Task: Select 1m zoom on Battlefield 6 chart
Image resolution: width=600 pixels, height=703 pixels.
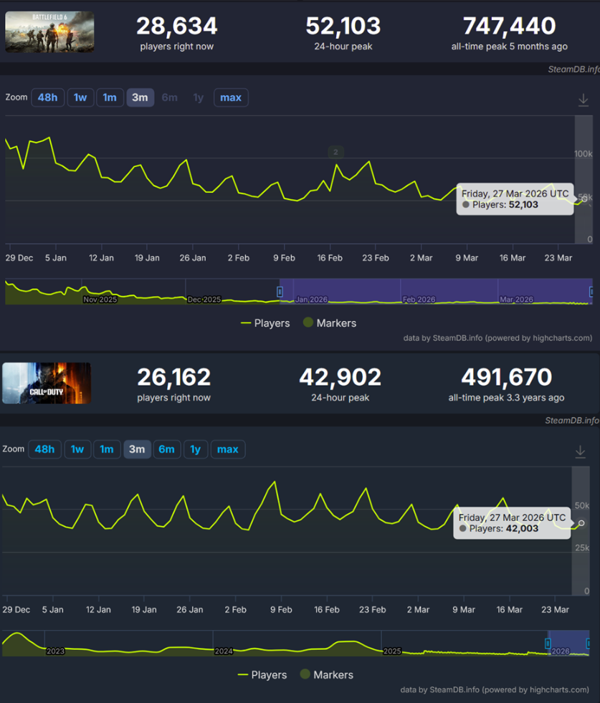Action: coord(110,97)
